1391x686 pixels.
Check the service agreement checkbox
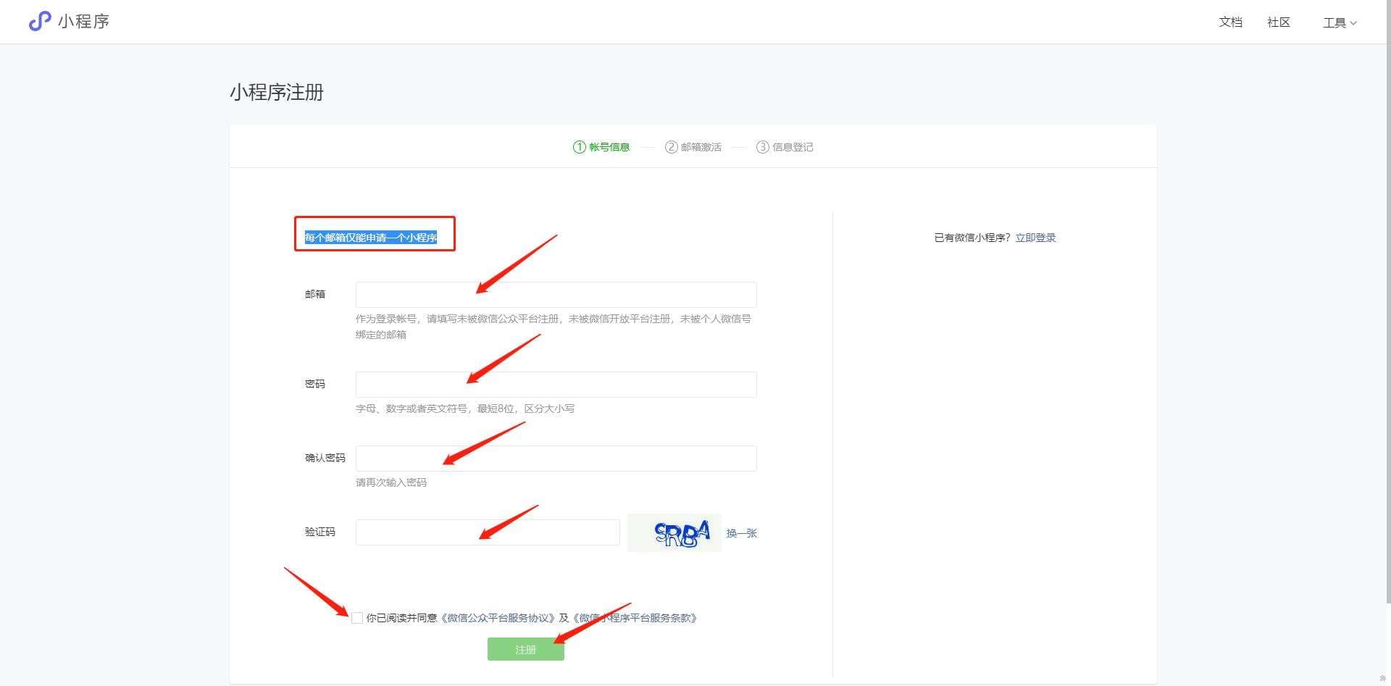[358, 618]
